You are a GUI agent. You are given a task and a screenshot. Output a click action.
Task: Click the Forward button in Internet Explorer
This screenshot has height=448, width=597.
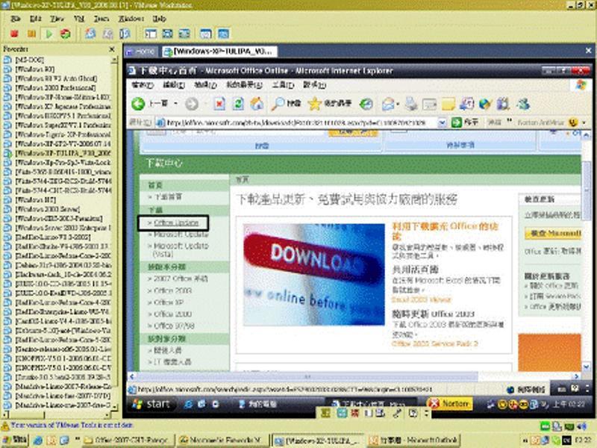(x=192, y=104)
